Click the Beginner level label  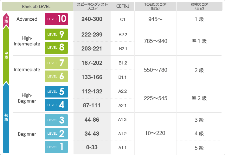27,134
